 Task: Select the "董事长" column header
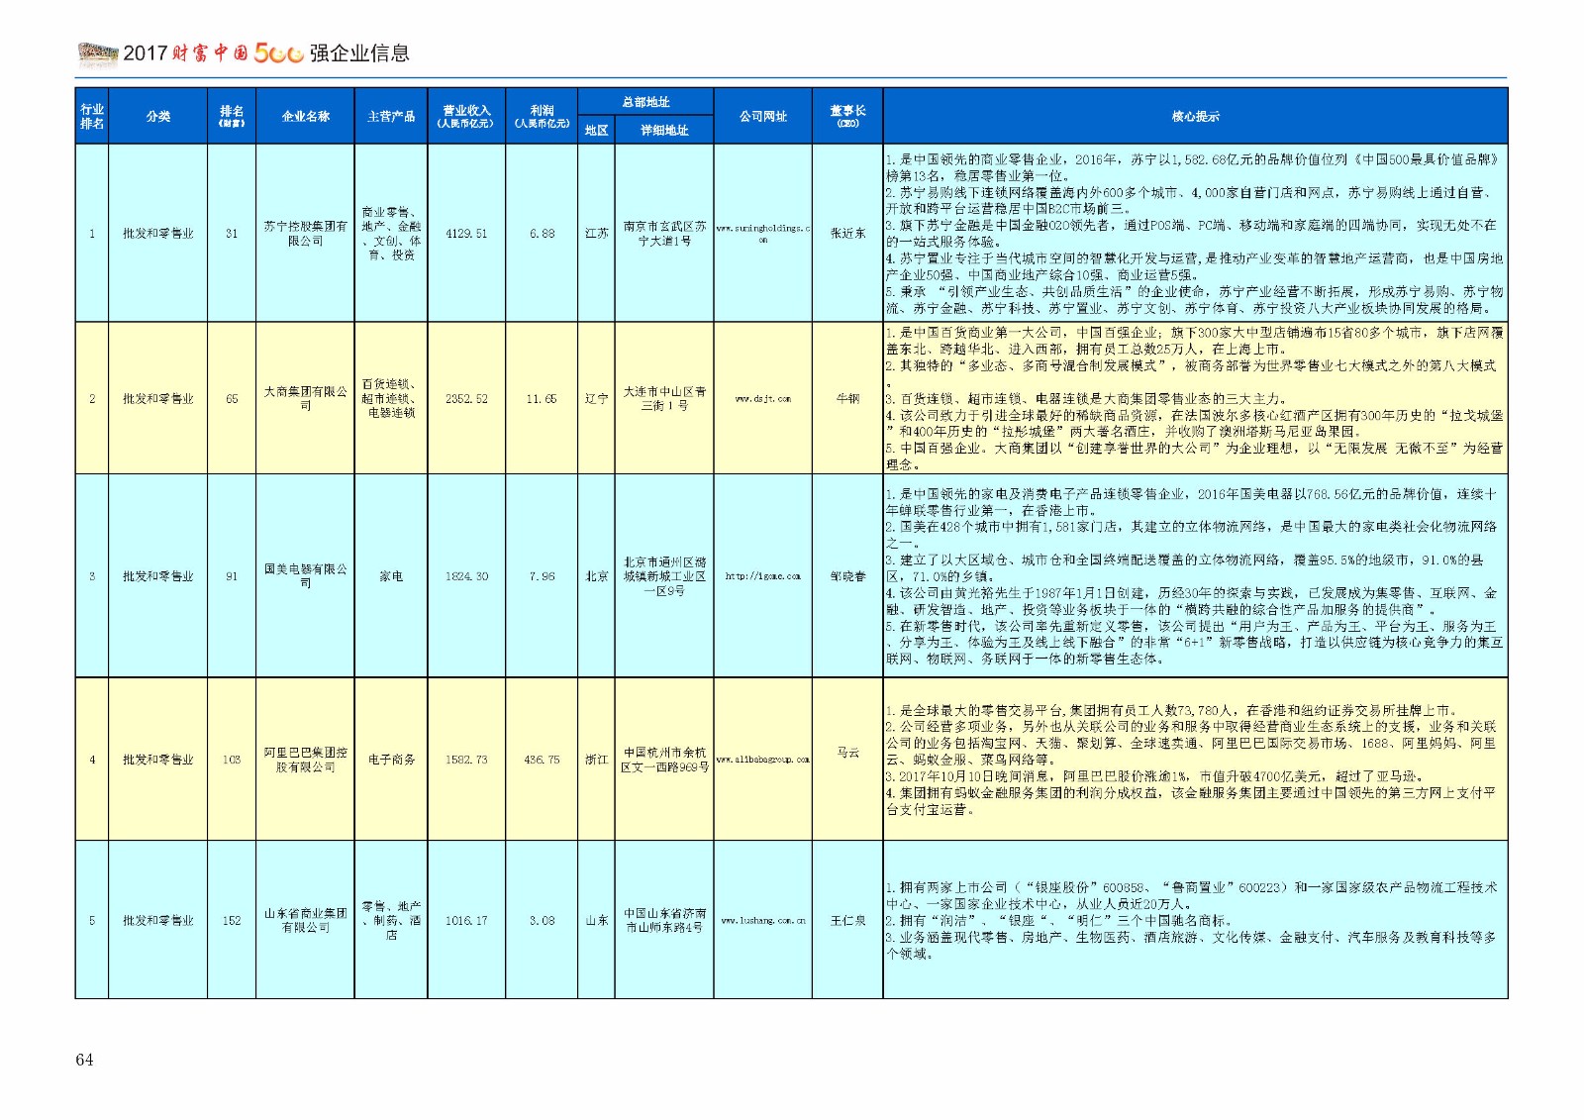(847, 116)
